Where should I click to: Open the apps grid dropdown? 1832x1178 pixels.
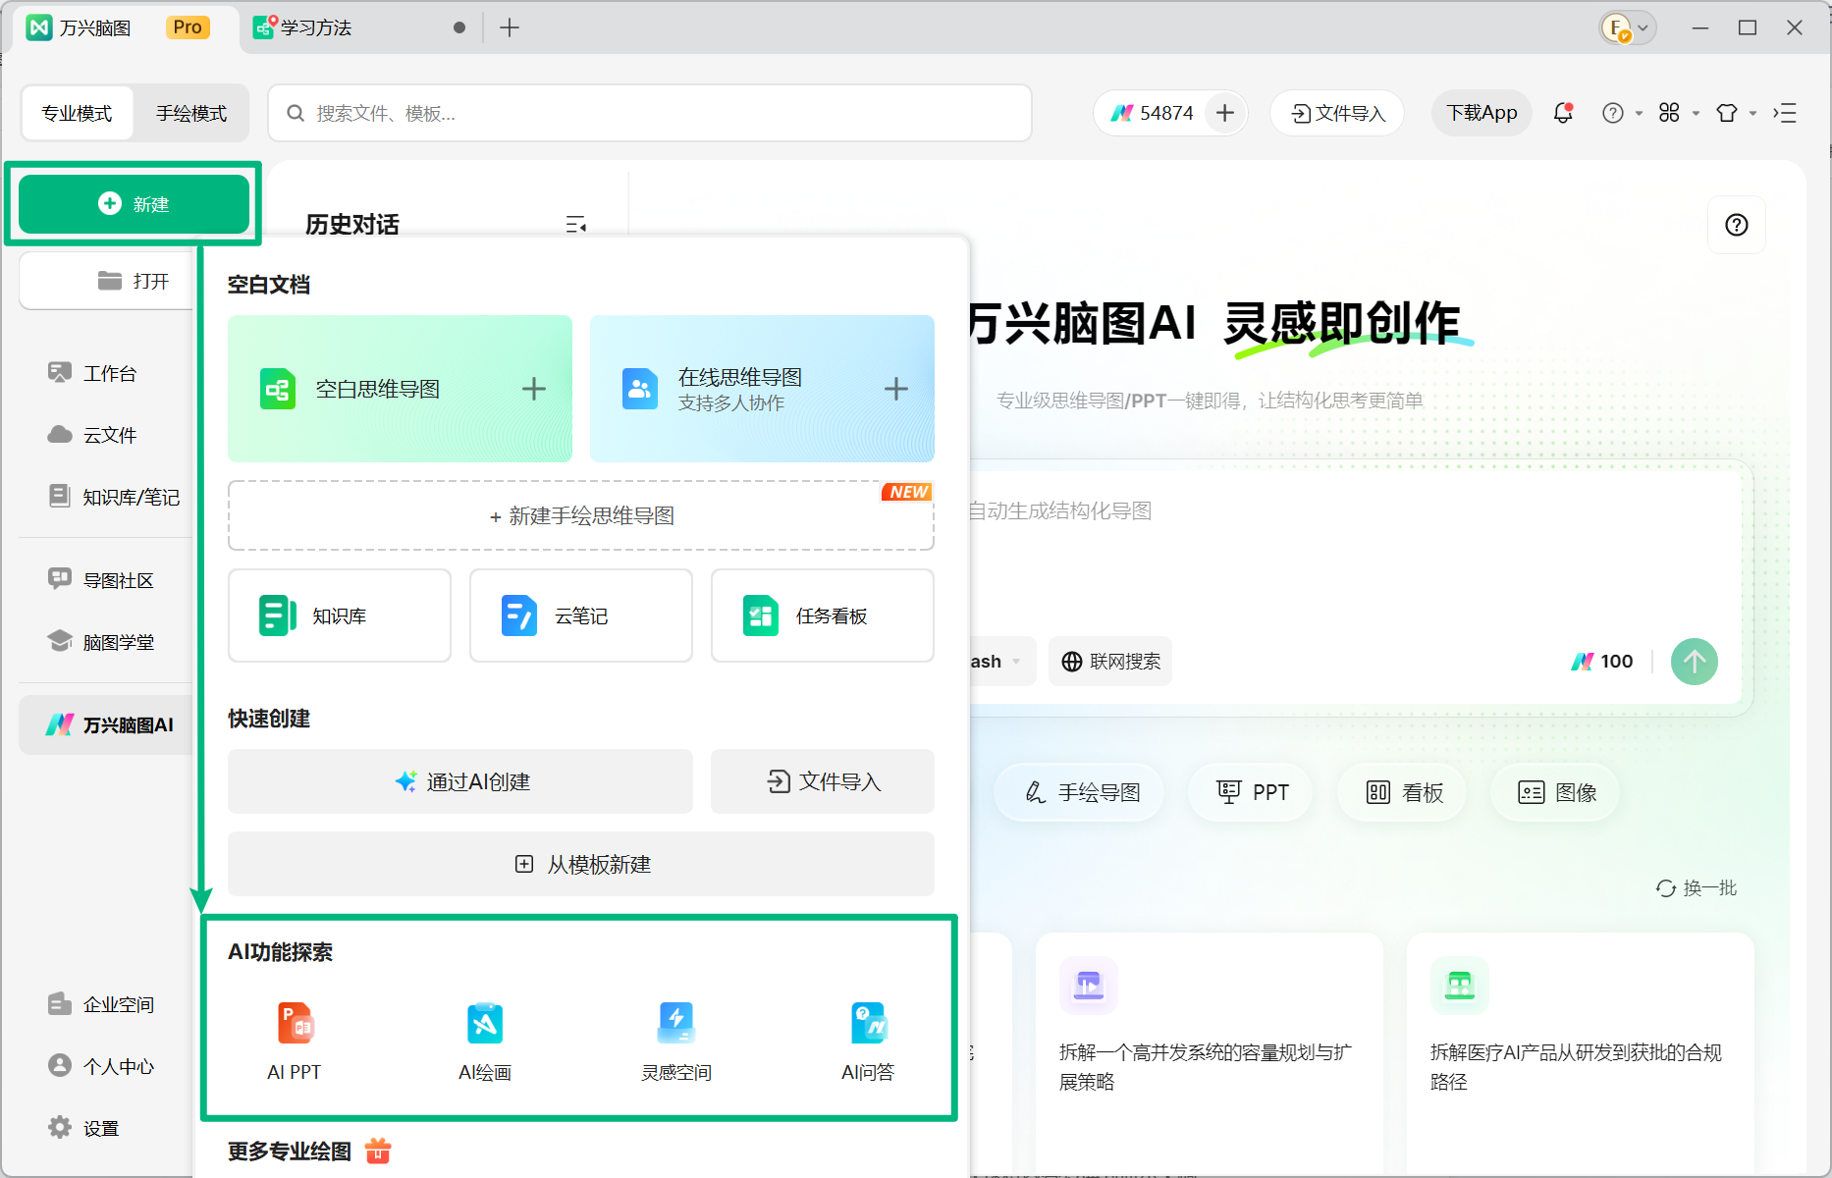[x=1678, y=113]
